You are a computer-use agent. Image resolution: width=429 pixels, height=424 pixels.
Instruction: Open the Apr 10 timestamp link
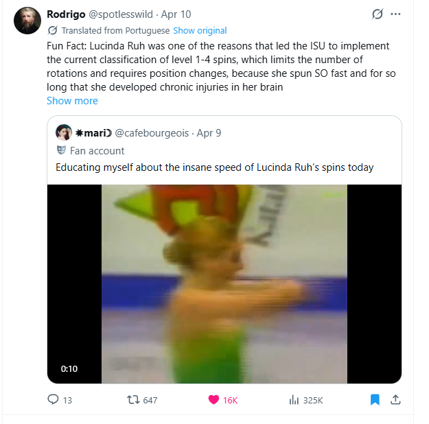176,14
